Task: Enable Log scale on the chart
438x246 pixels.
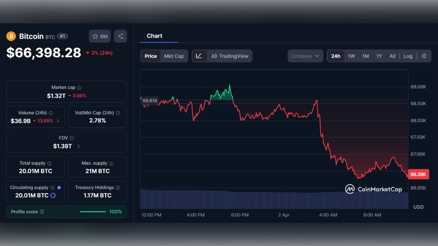Action: pyautogui.click(x=408, y=56)
